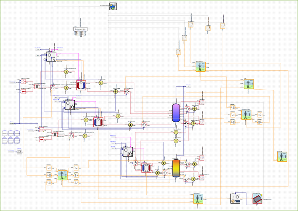
Task: Select the inverter block beside the PV panel
Action: (x=235, y=199)
